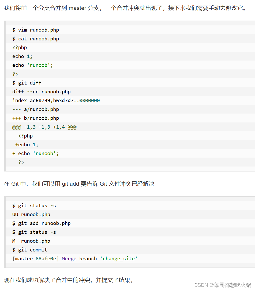Viewport: 255px width, 290px height.
Task: Click the final paragraph about resolving the conflict
Action: point(69,280)
